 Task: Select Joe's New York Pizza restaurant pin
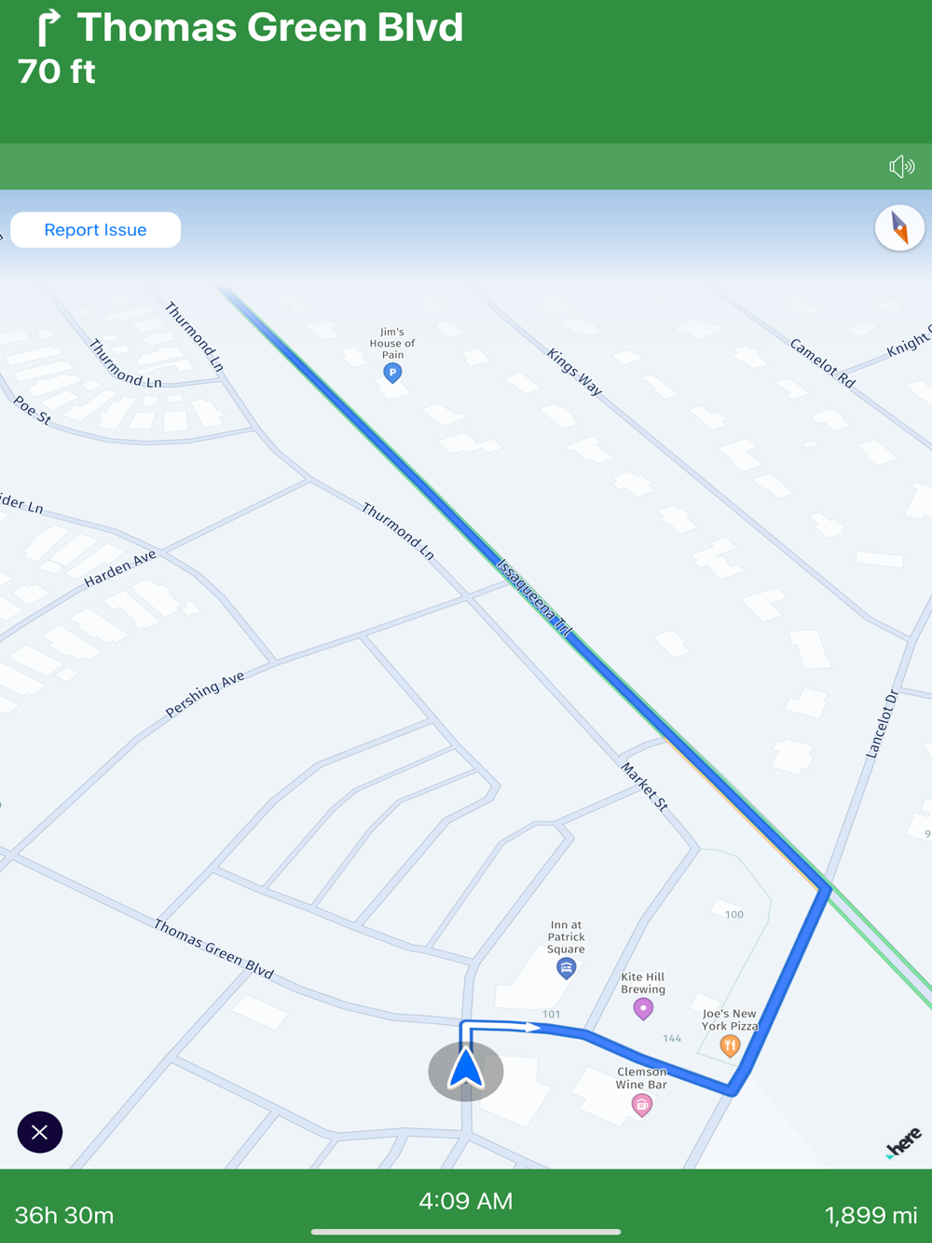point(730,1046)
